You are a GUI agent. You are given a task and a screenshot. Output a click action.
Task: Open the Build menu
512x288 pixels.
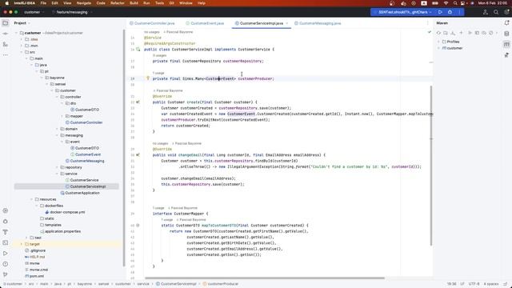pyautogui.click(x=134, y=3)
